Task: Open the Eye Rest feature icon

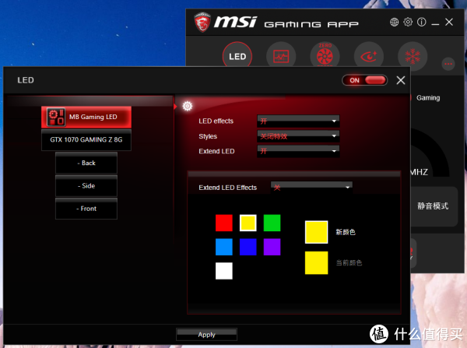Action: (369, 56)
